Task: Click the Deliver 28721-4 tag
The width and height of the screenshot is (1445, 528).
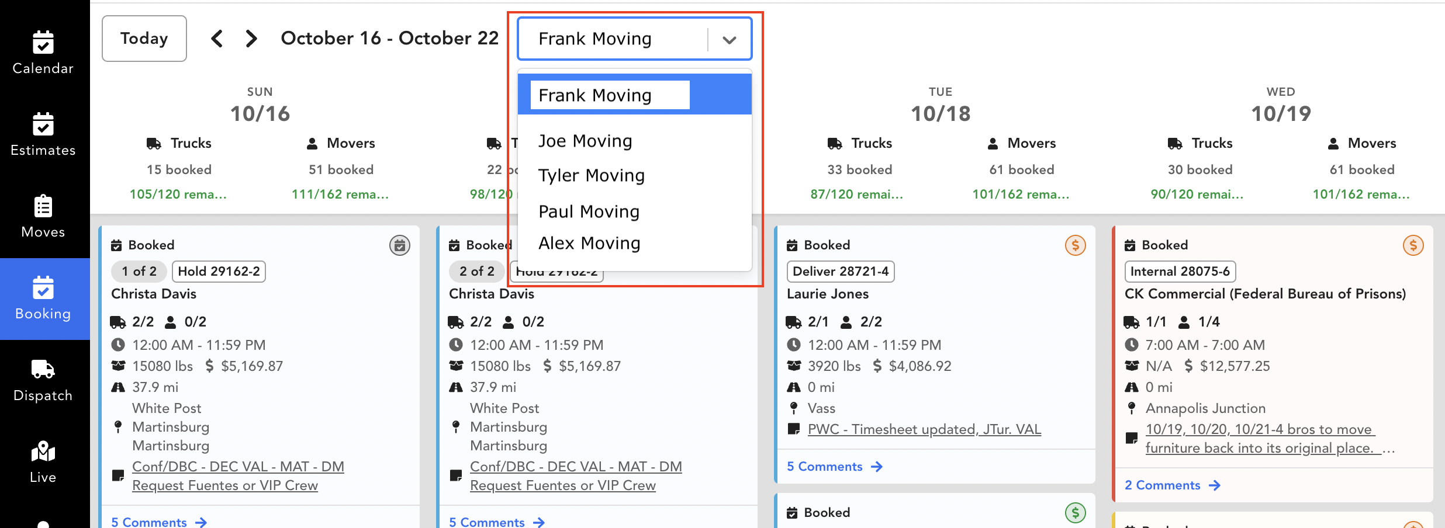Action: click(840, 272)
